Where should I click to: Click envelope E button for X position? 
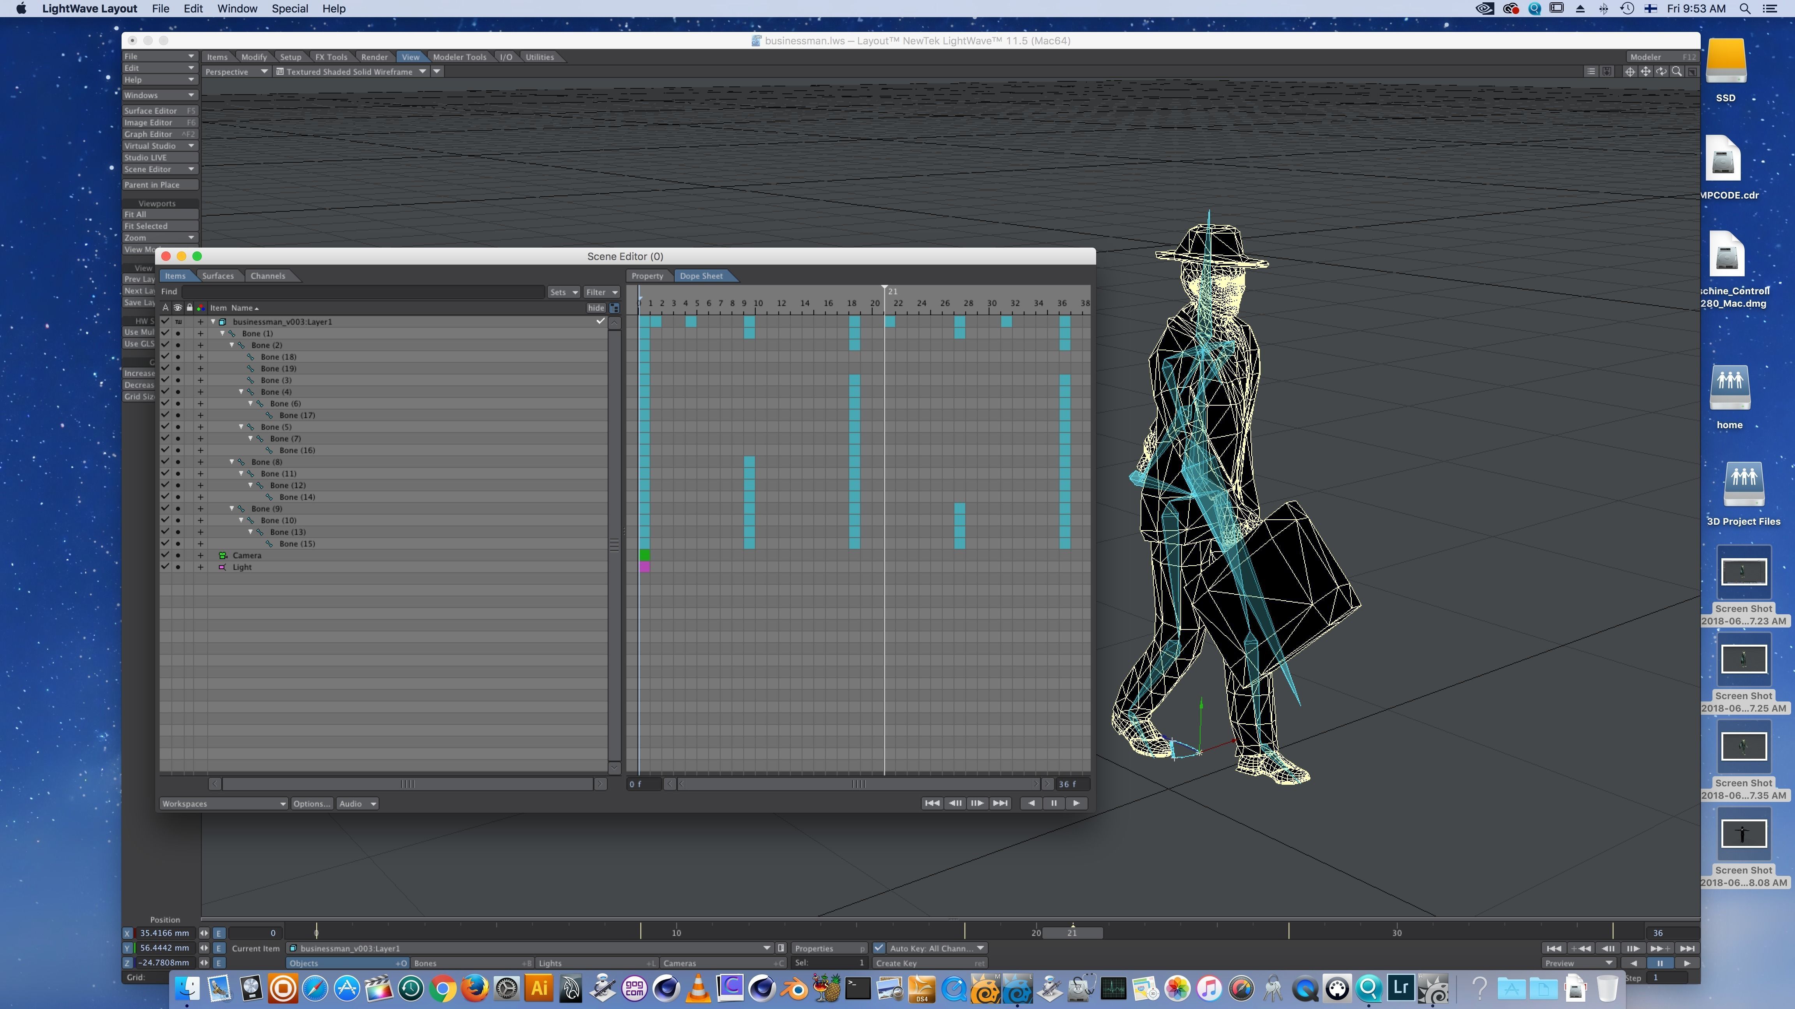[x=218, y=934]
